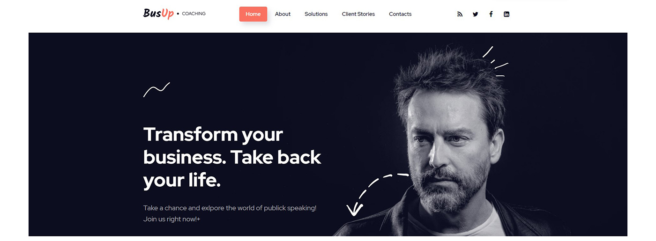Visit the Twitter profile icon
The width and height of the screenshot is (656, 241).
[475, 14]
